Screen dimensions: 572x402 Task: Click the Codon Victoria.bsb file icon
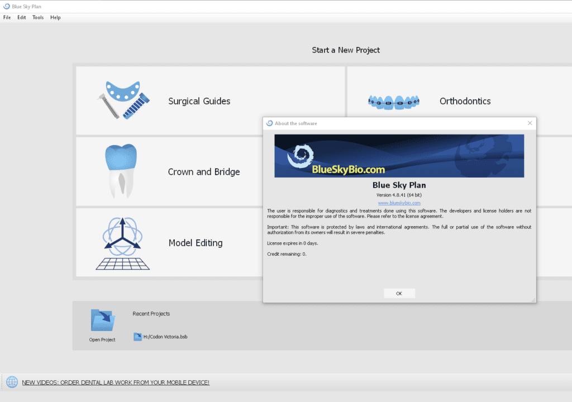pyautogui.click(x=137, y=337)
